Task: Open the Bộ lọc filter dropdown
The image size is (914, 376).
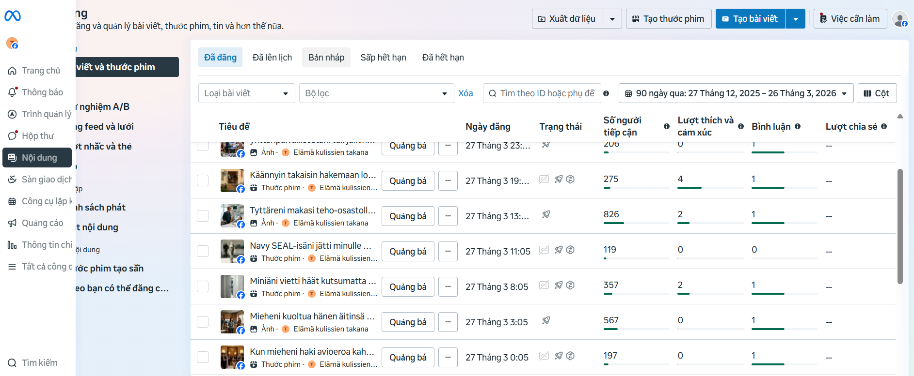Action: click(376, 93)
